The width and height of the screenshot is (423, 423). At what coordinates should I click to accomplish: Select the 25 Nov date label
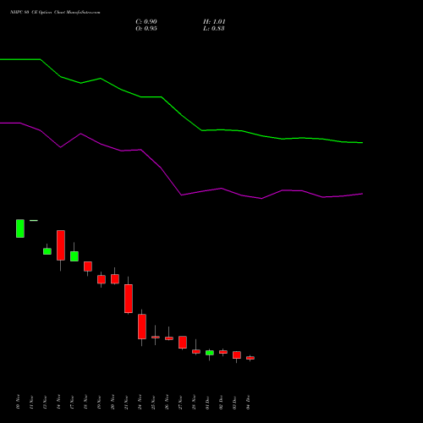153,402
